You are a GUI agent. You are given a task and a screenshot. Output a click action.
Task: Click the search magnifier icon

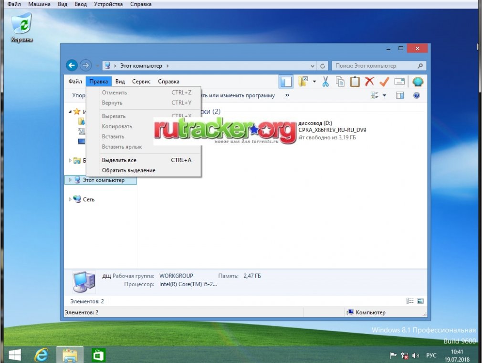point(420,65)
